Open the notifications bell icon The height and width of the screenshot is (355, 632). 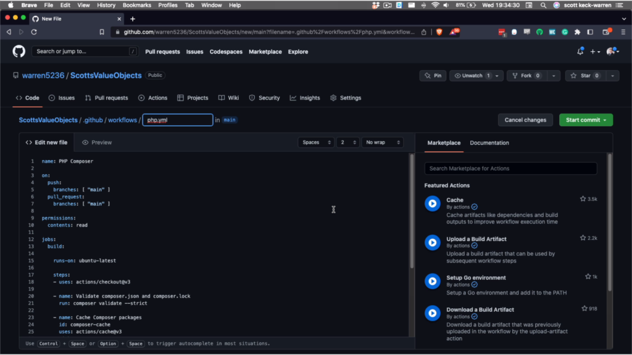[x=580, y=52]
